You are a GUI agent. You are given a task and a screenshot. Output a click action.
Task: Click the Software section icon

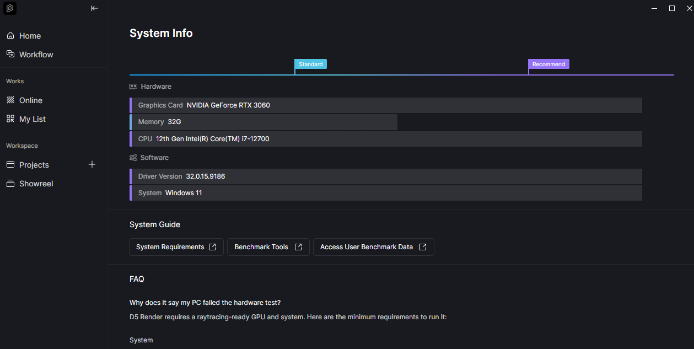133,158
